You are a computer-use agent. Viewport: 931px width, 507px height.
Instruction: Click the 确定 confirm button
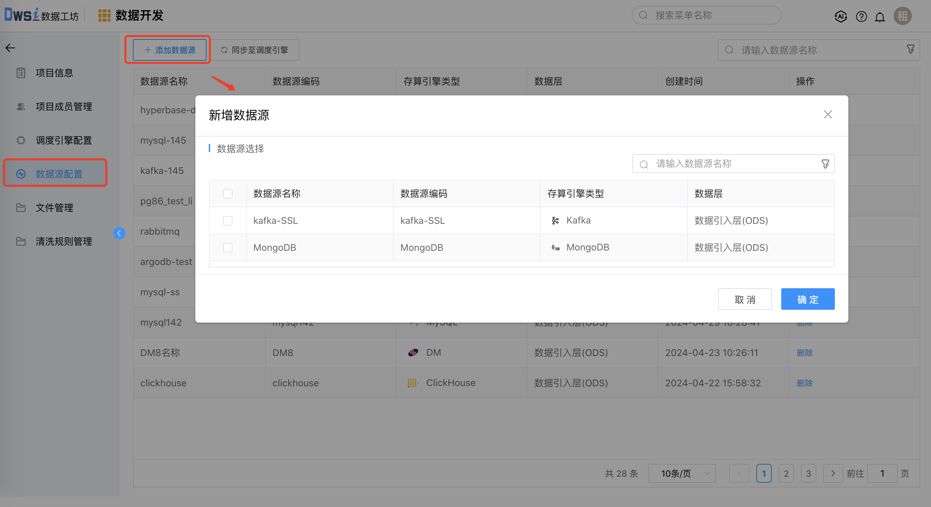pos(808,299)
